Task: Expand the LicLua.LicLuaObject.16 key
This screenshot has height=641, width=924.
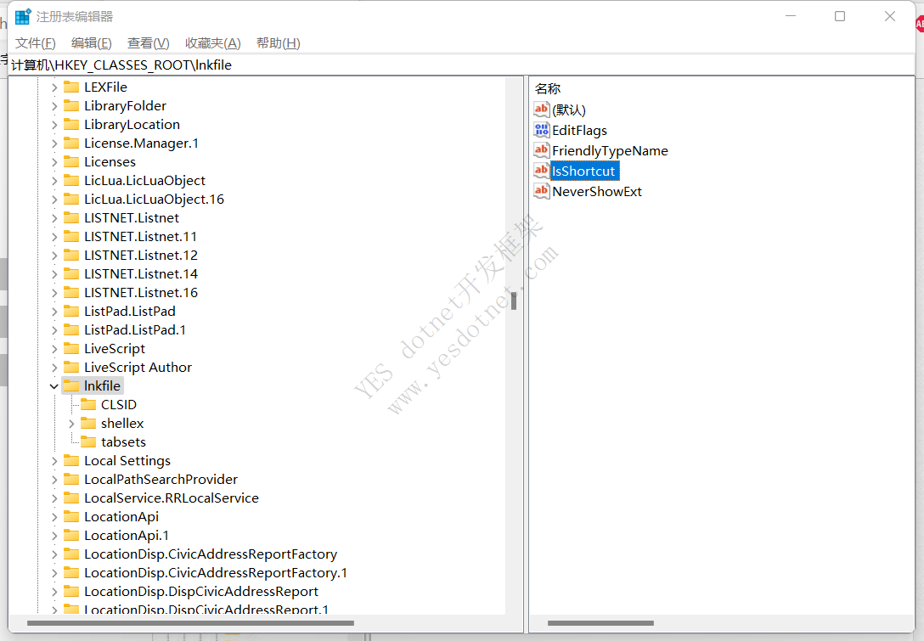Action: pos(54,200)
